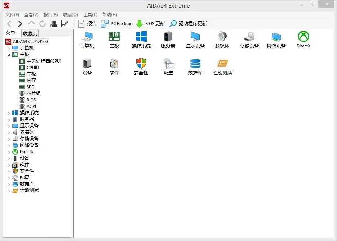Click the line chart toolbar icon
The image size is (337, 241).
pos(65,24)
